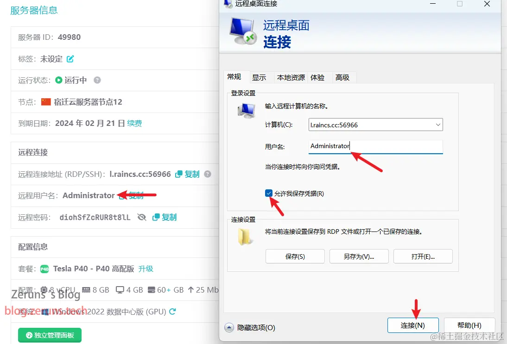Click server ID value 49980

(x=69, y=37)
